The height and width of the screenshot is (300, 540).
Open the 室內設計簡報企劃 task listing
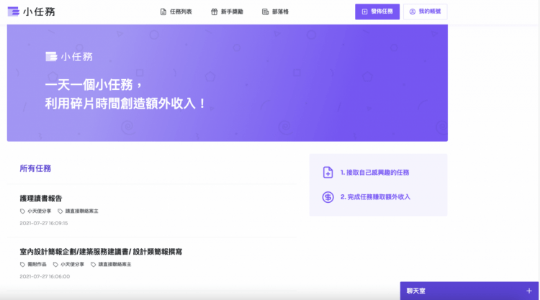tap(101, 252)
